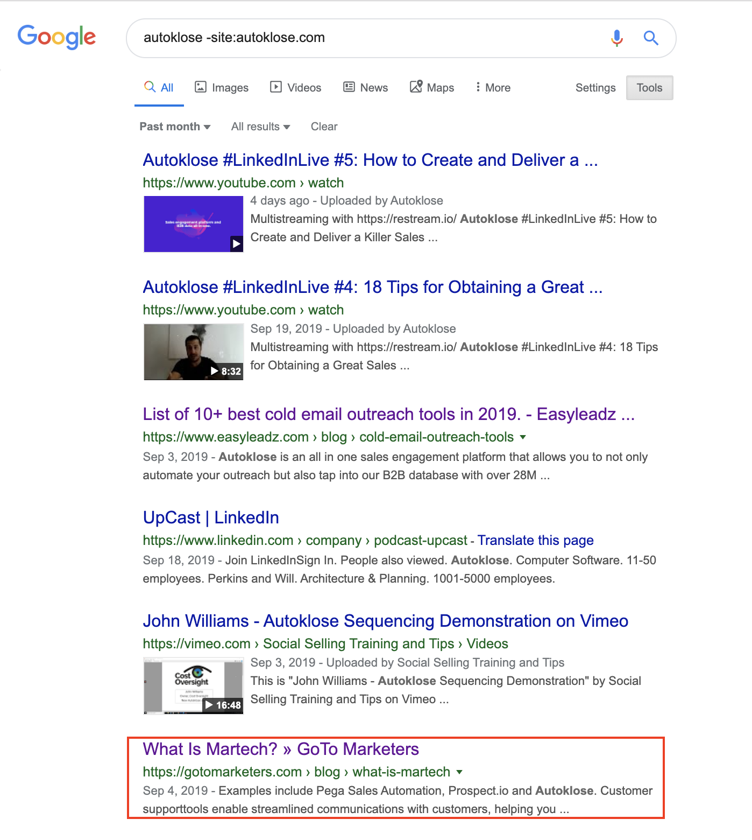Open the News tab

point(366,88)
